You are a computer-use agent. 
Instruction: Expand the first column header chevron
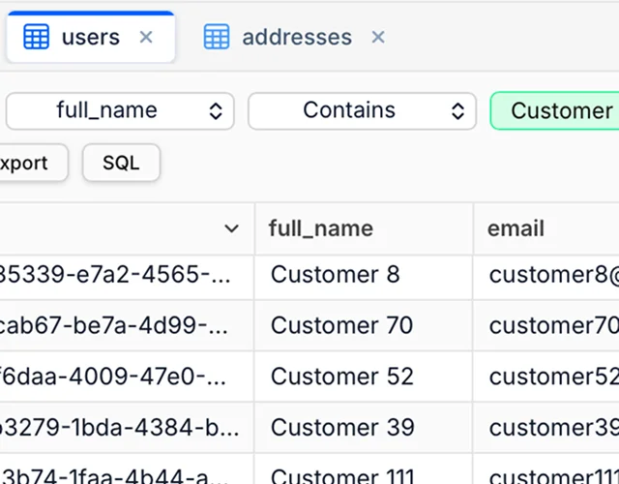[x=231, y=228]
